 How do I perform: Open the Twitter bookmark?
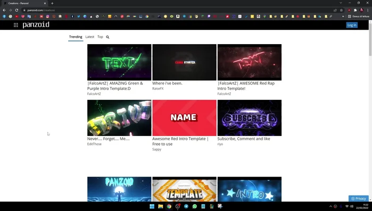tap(79, 16)
